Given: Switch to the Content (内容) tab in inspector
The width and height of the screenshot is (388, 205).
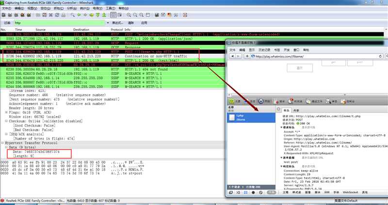Looking at the screenshot, I should (296, 110).
